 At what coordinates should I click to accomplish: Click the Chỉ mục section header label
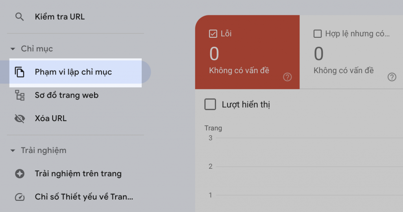point(37,49)
